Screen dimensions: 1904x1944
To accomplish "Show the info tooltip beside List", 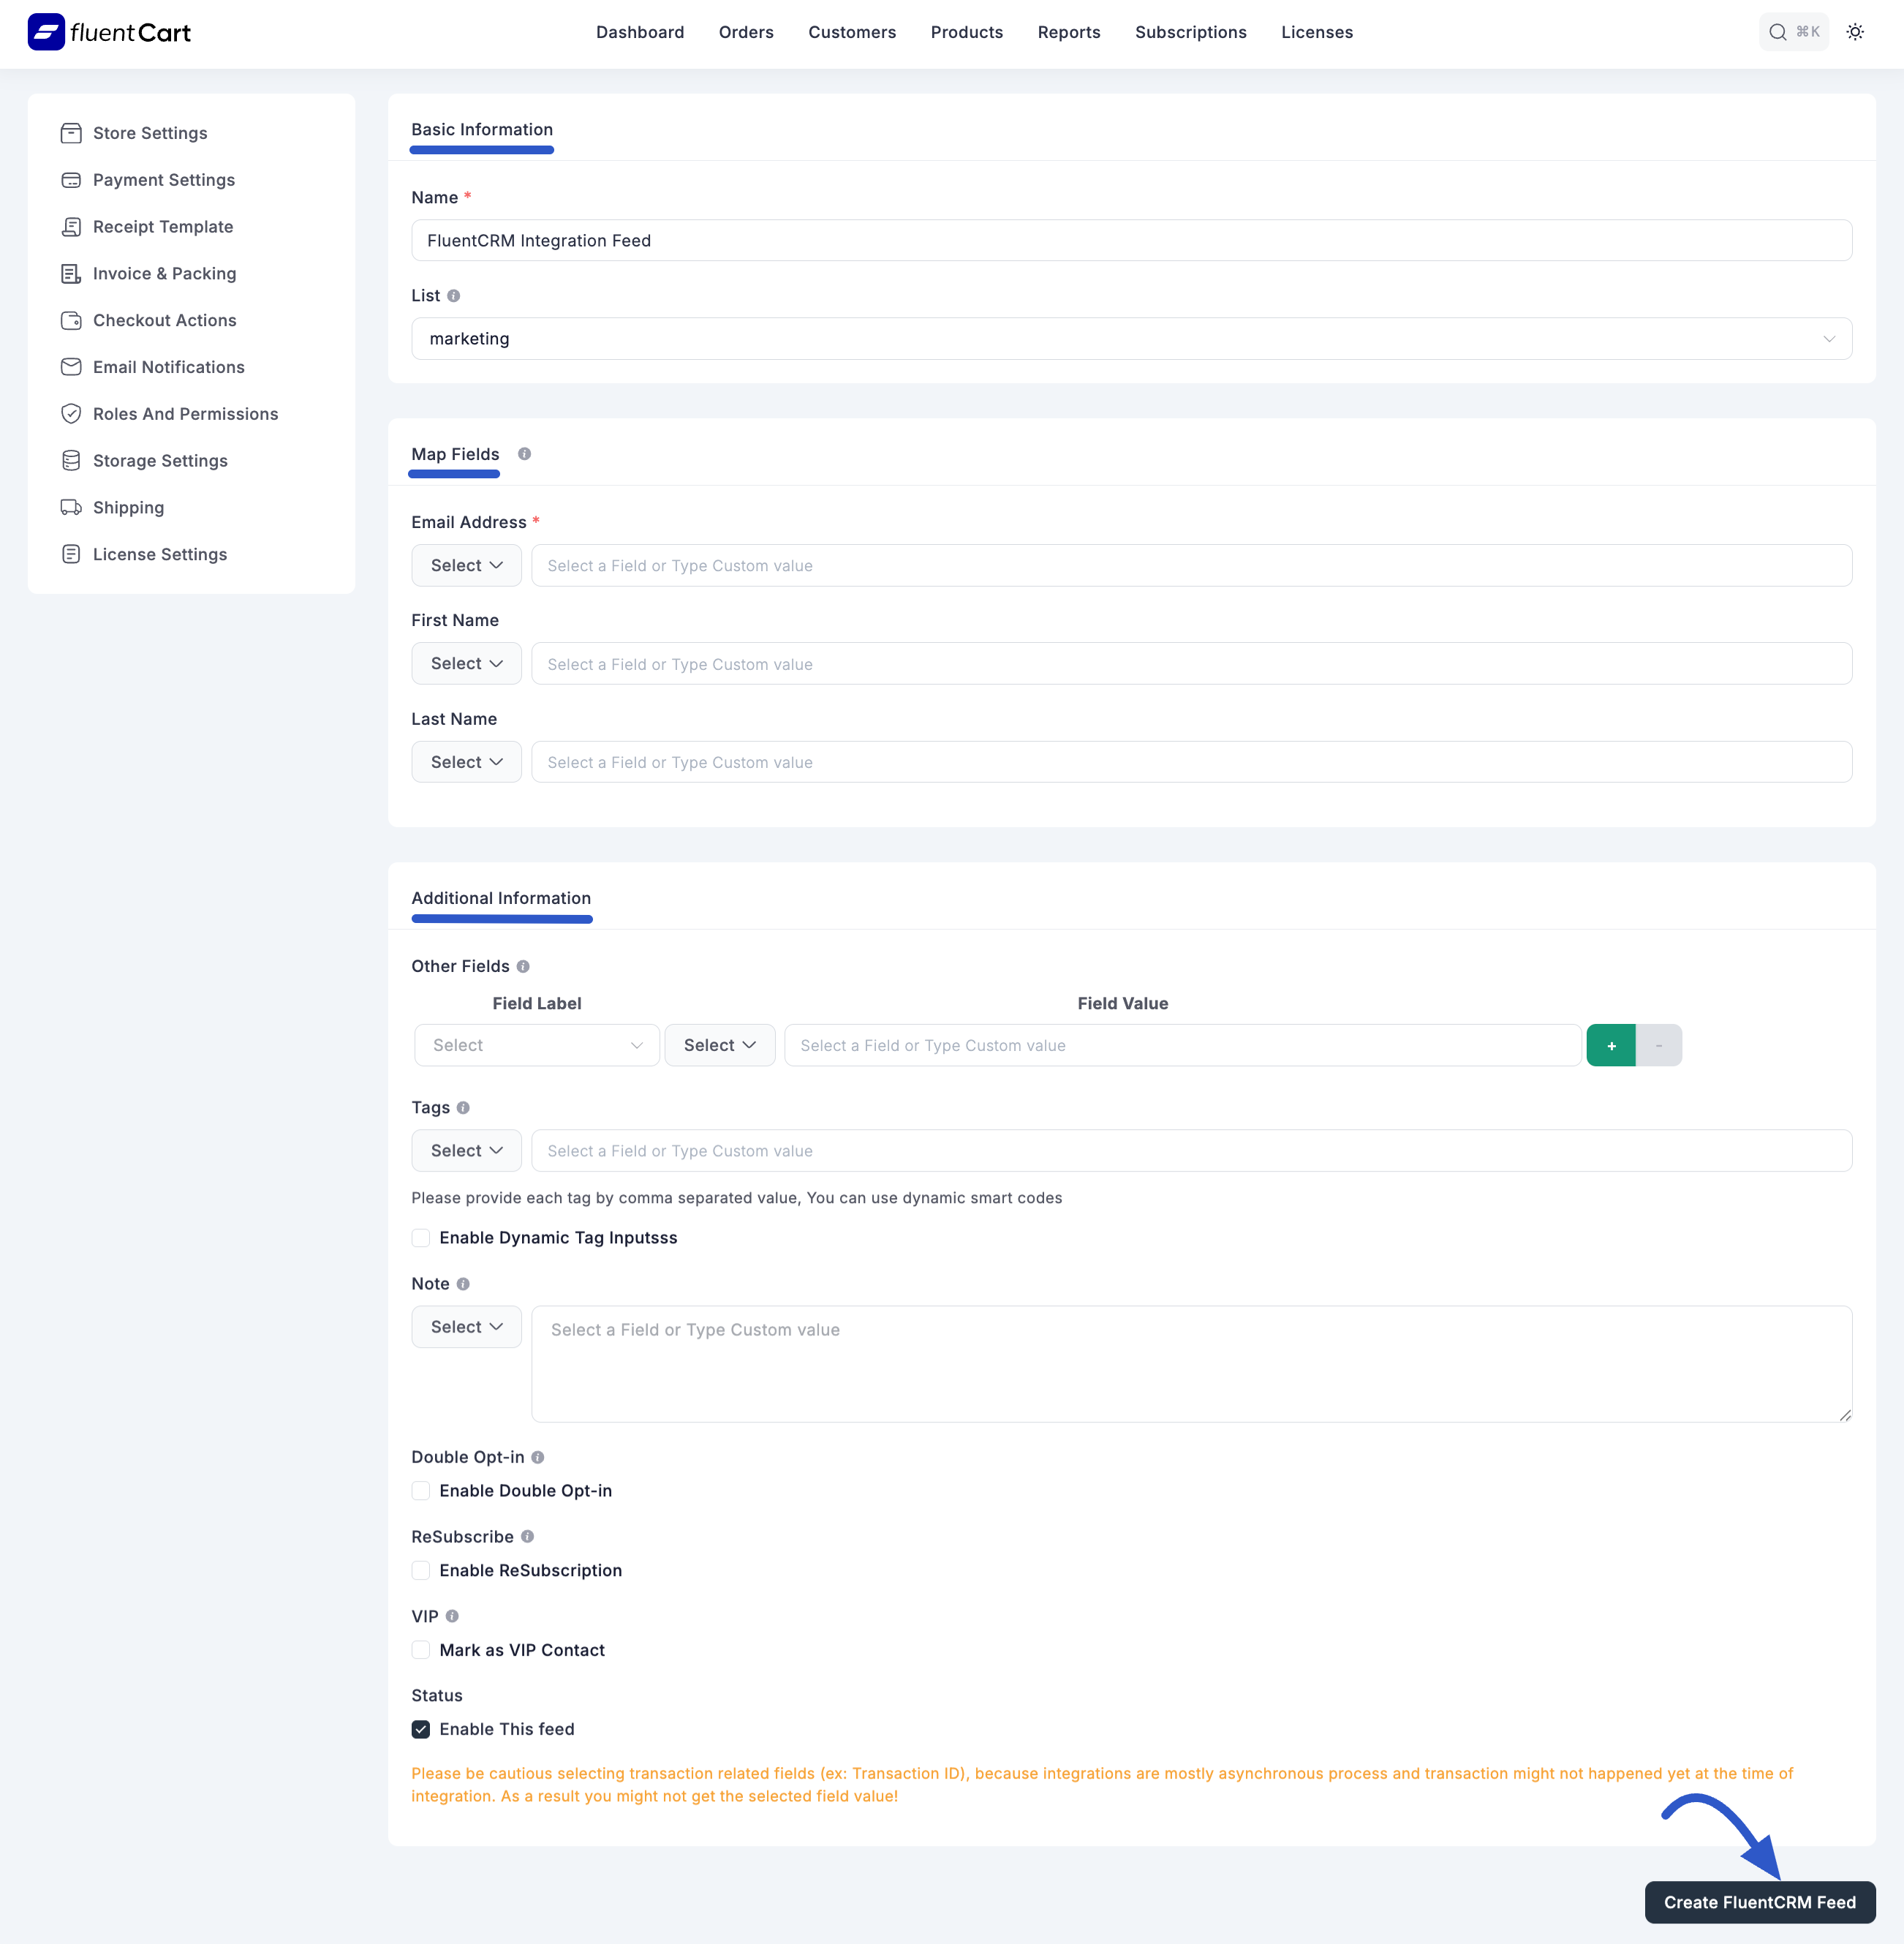I will click(454, 296).
